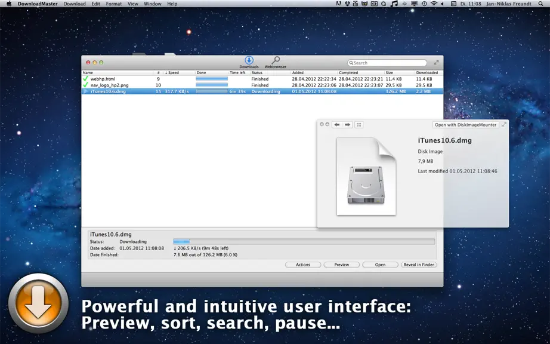Click the Open button in details pane
550x344 pixels.
[380, 265]
